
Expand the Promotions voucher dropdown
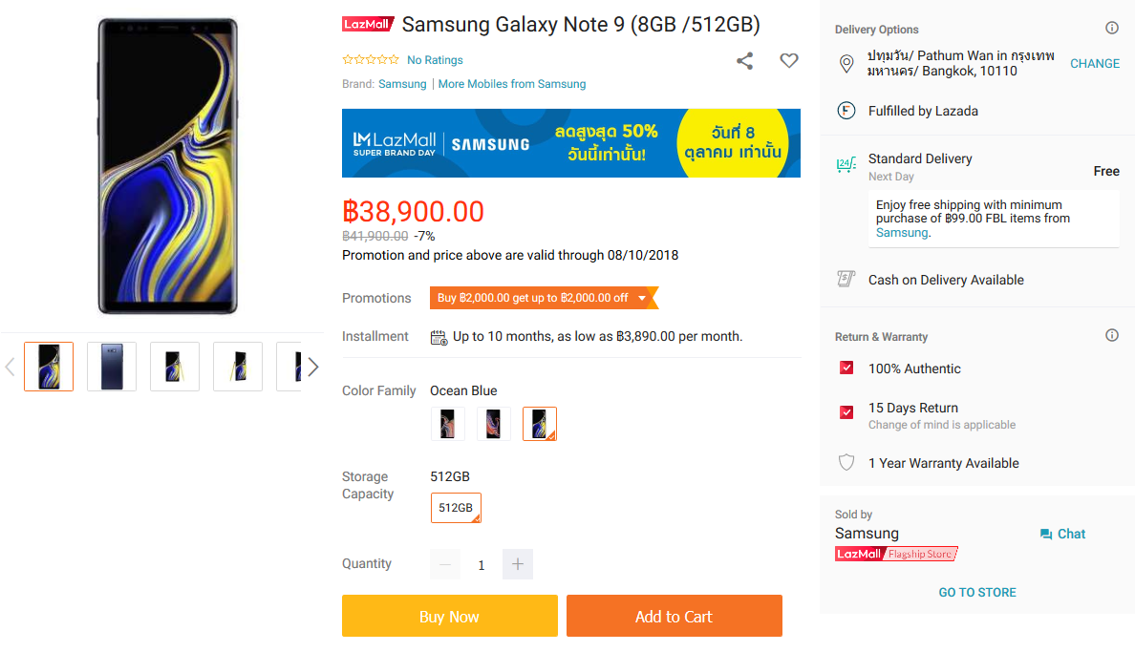pos(642,298)
